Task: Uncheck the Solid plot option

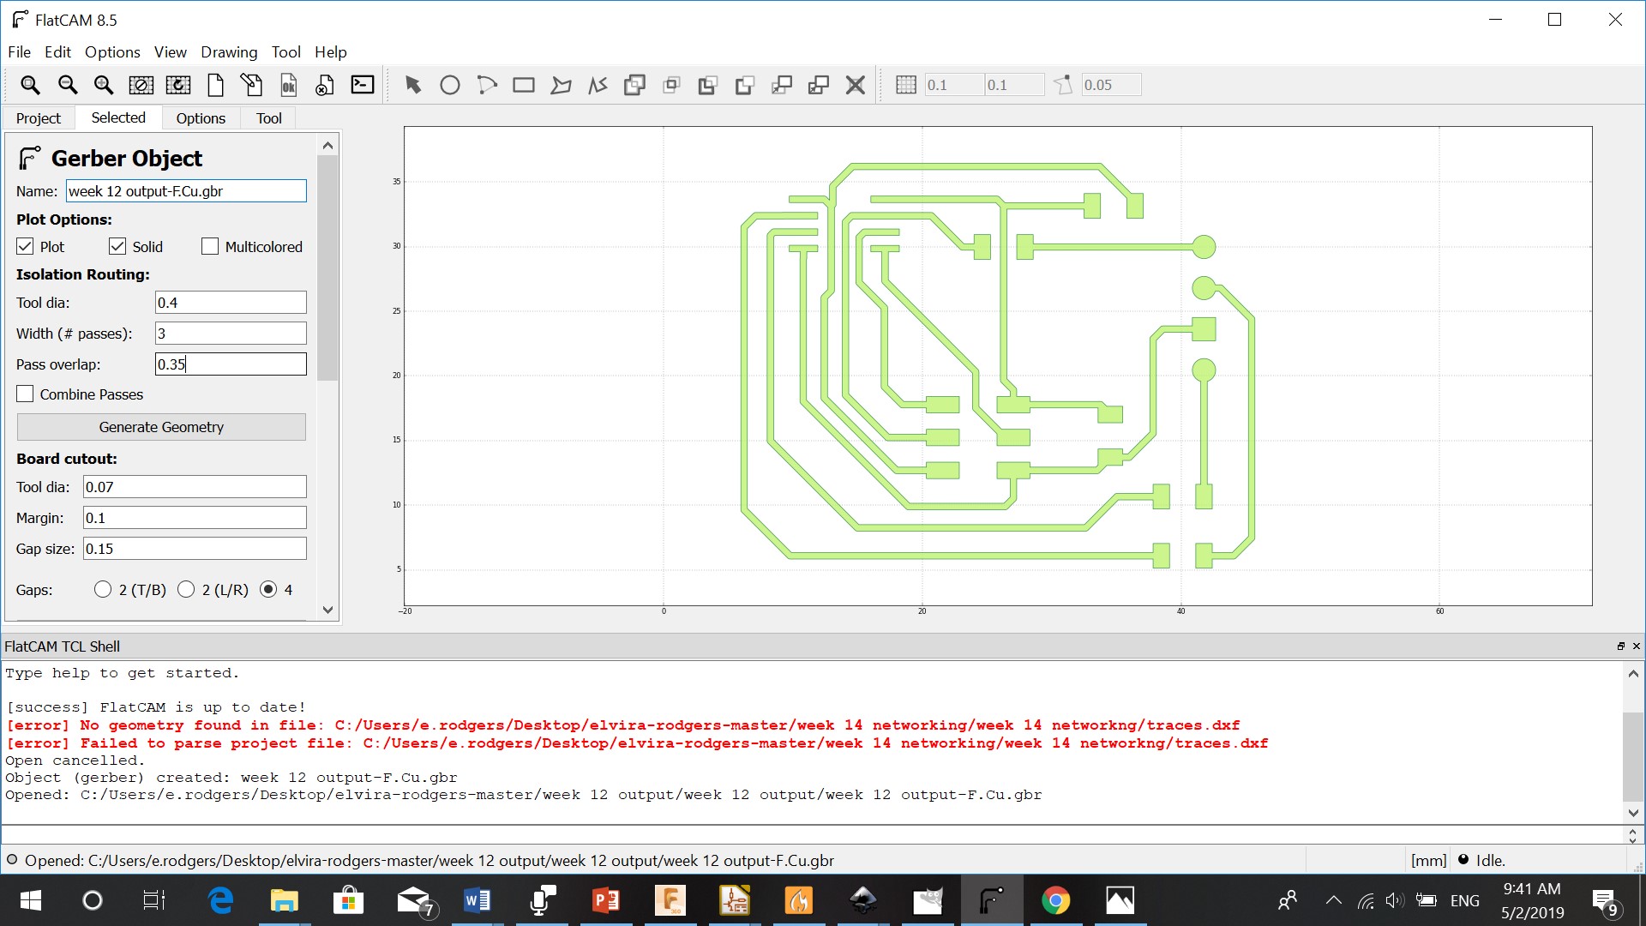Action: pyautogui.click(x=117, y=247)
